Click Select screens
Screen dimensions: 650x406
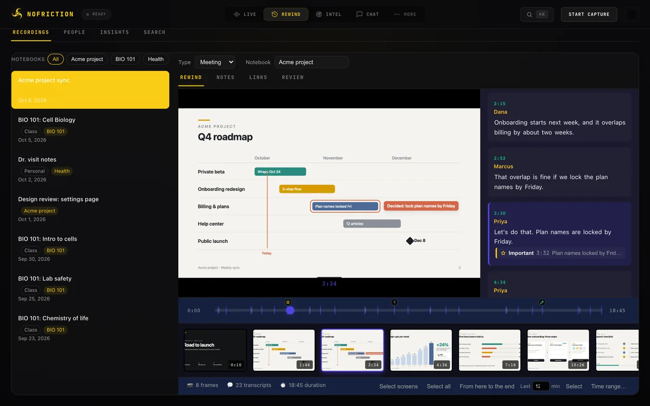click(398, 386)
